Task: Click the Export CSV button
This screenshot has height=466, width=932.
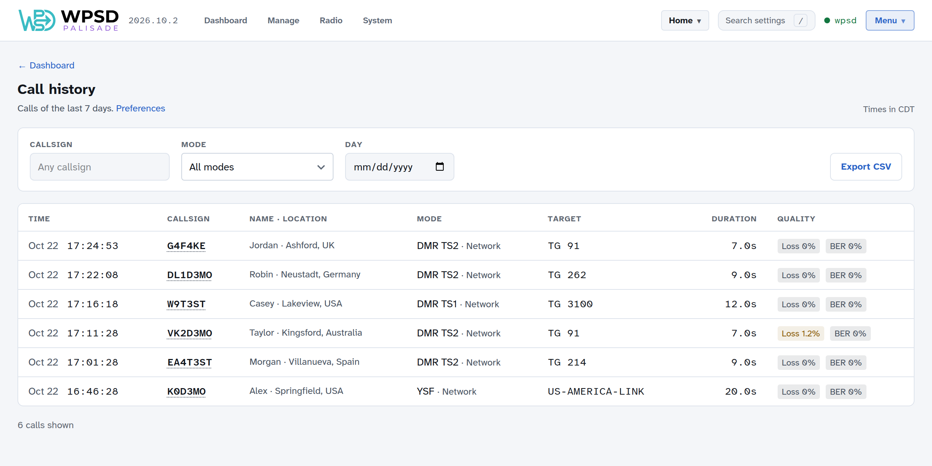Action: click(866, 167)
